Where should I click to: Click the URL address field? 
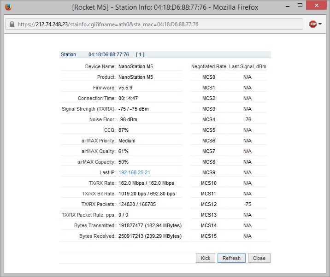coord(154,24)
